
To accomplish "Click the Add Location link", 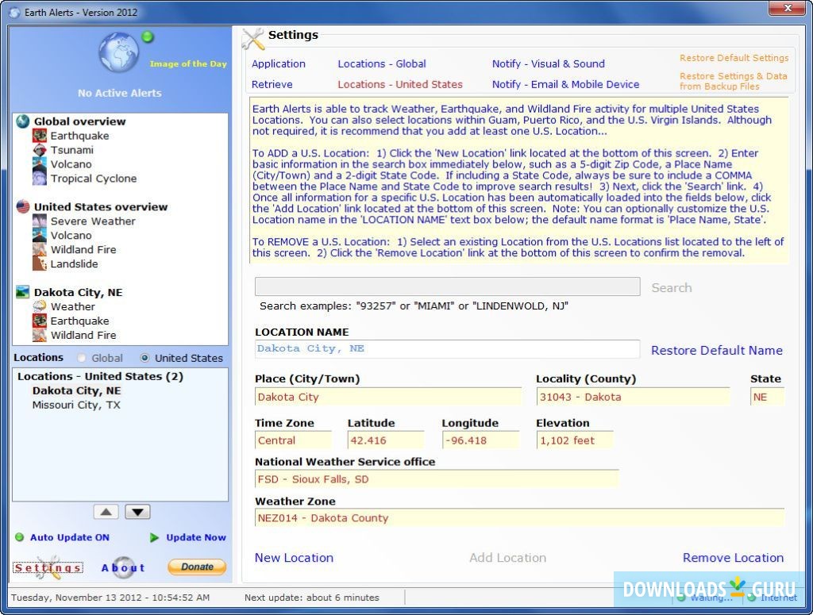I will pyautogui.click(x=507, y=558).
